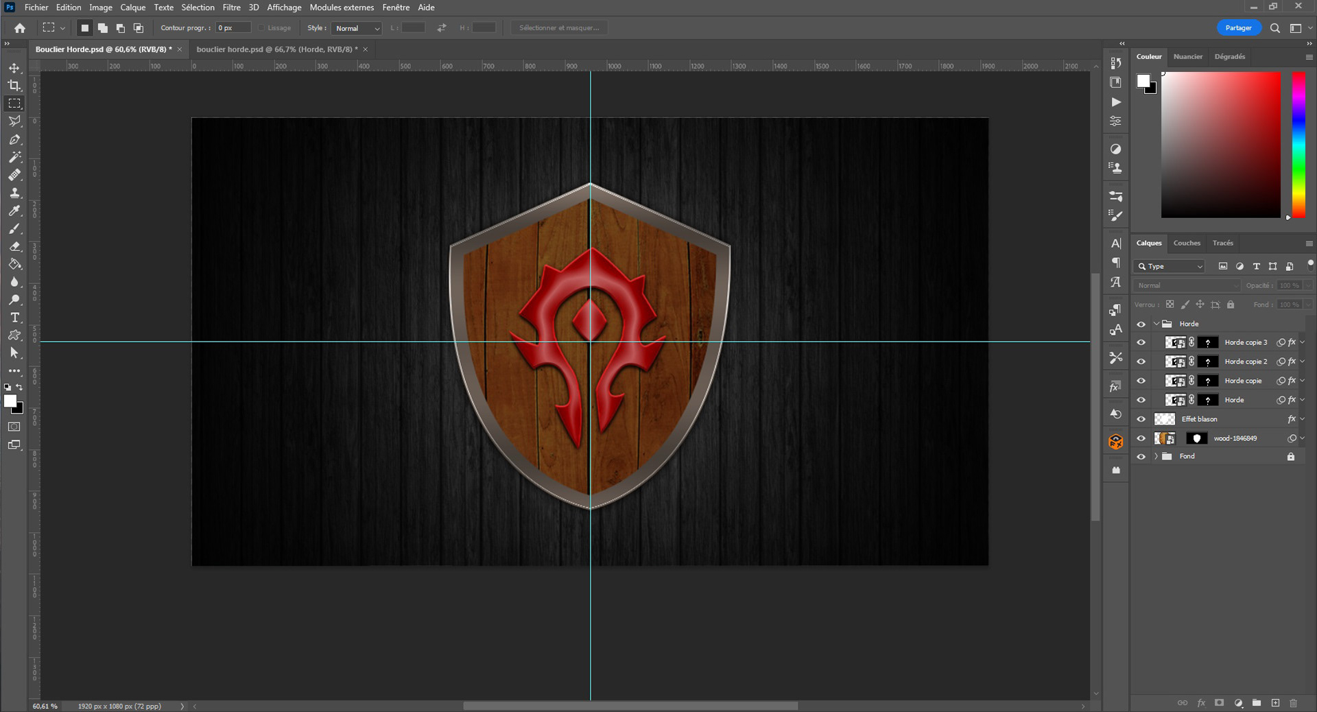Screen dimensions: 1317x712
Task: Click the create new group folder icon
Action: [1257, 702]
